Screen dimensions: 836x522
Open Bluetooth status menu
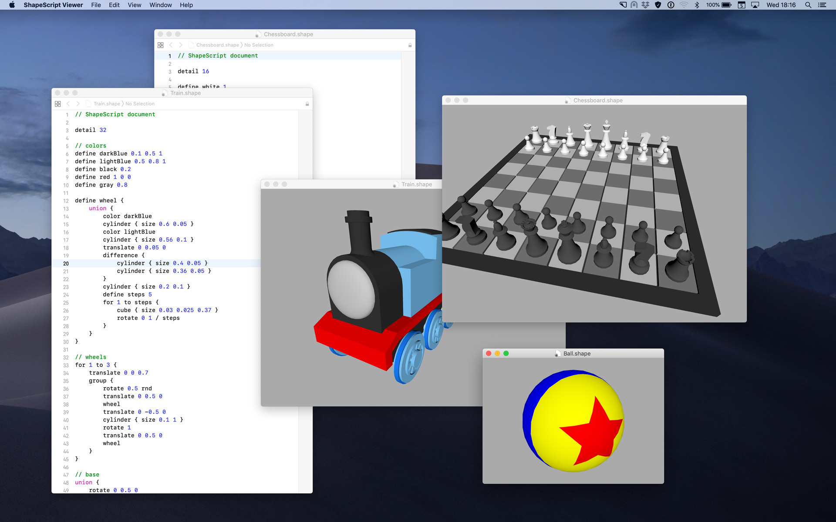coord(697,5)
